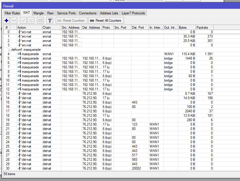Open the Layer7 Protocols tab
240x181 pixels.
coord(133,13)
